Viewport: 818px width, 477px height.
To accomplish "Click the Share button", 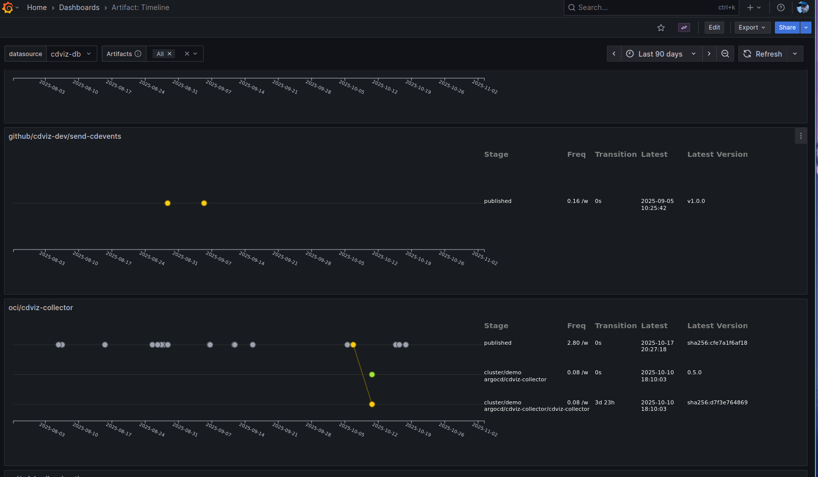I will pyautogui.click(x=787, y=28).
